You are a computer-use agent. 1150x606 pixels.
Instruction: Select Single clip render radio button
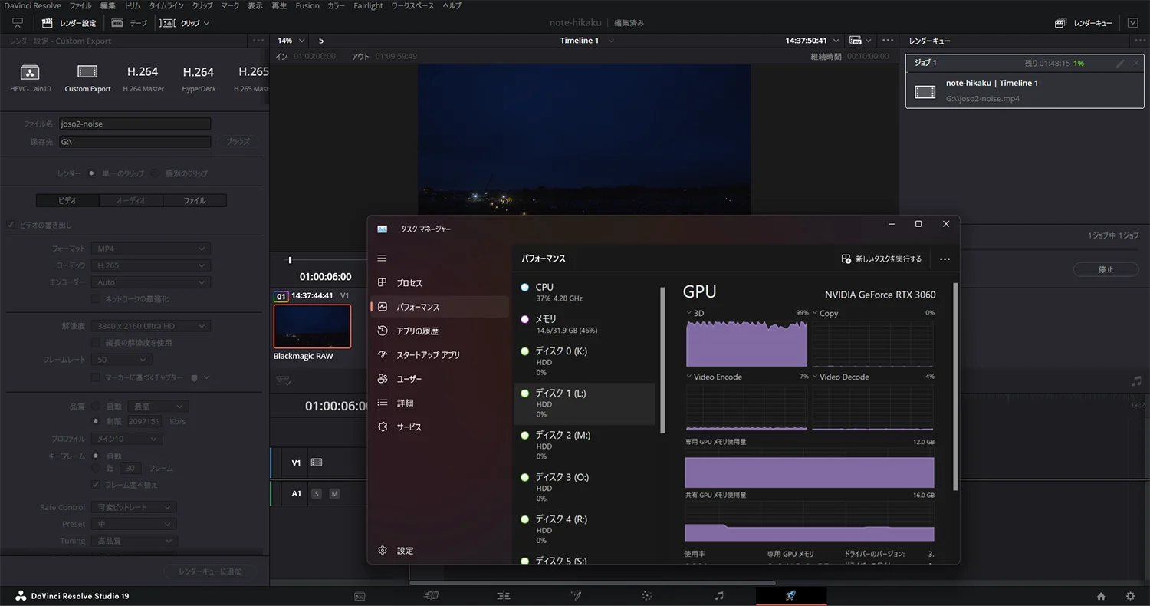coord(92,173)
